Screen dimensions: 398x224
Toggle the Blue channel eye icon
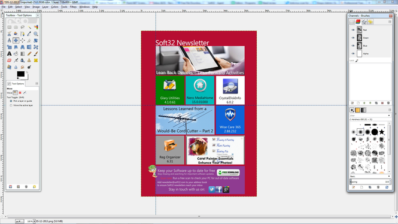pyautogui.click(x=353, y=46)
